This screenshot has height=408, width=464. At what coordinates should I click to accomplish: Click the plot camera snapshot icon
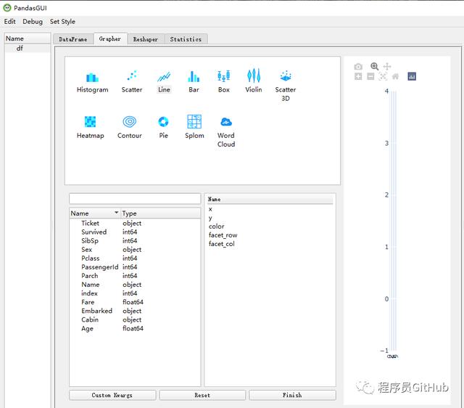(x=358, y=67)
